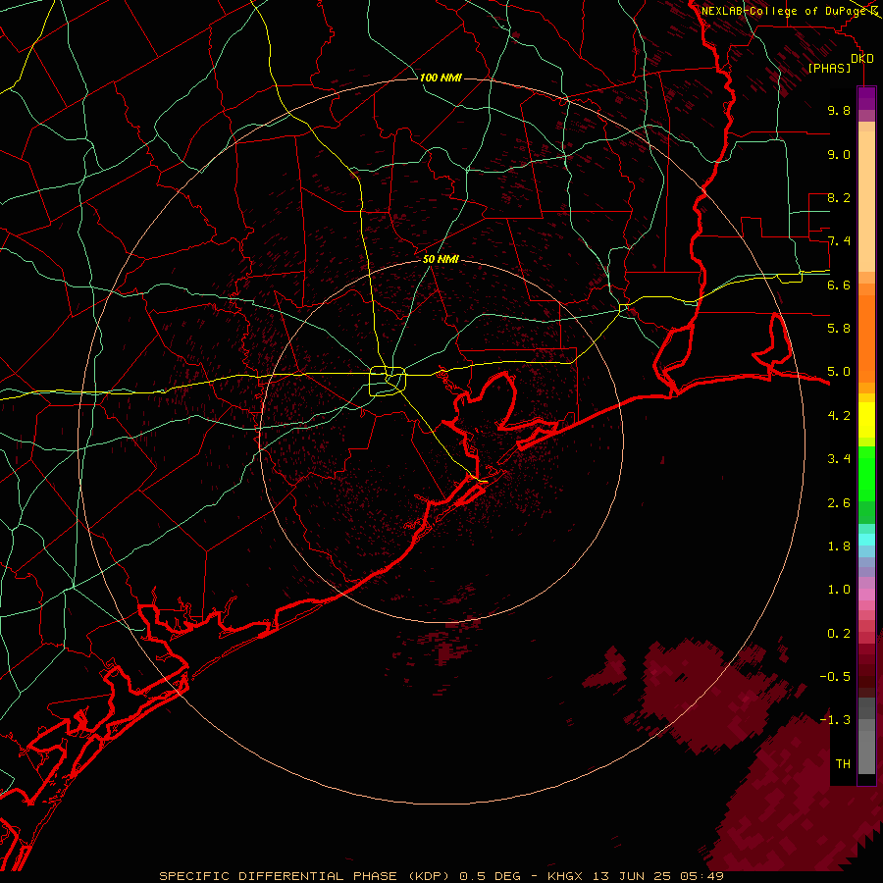Click the 8.2 scale label
The width and height of the screenshot is (883, 883).
point(839,197)
